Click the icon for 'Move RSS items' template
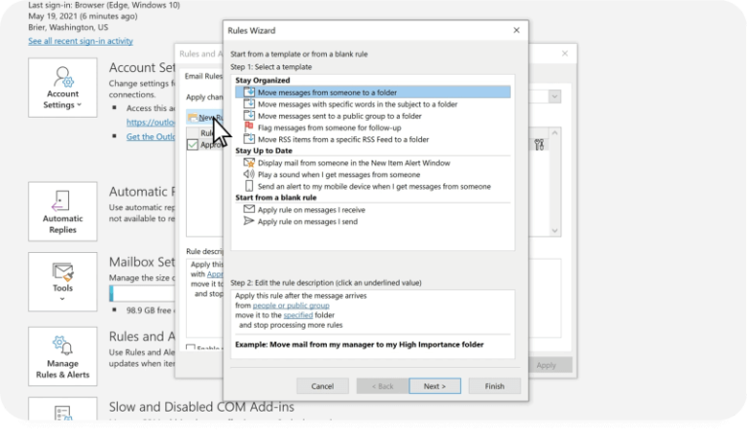Viewport: 747px width, 435px height. pyautogui.click(x=249, y=138)
